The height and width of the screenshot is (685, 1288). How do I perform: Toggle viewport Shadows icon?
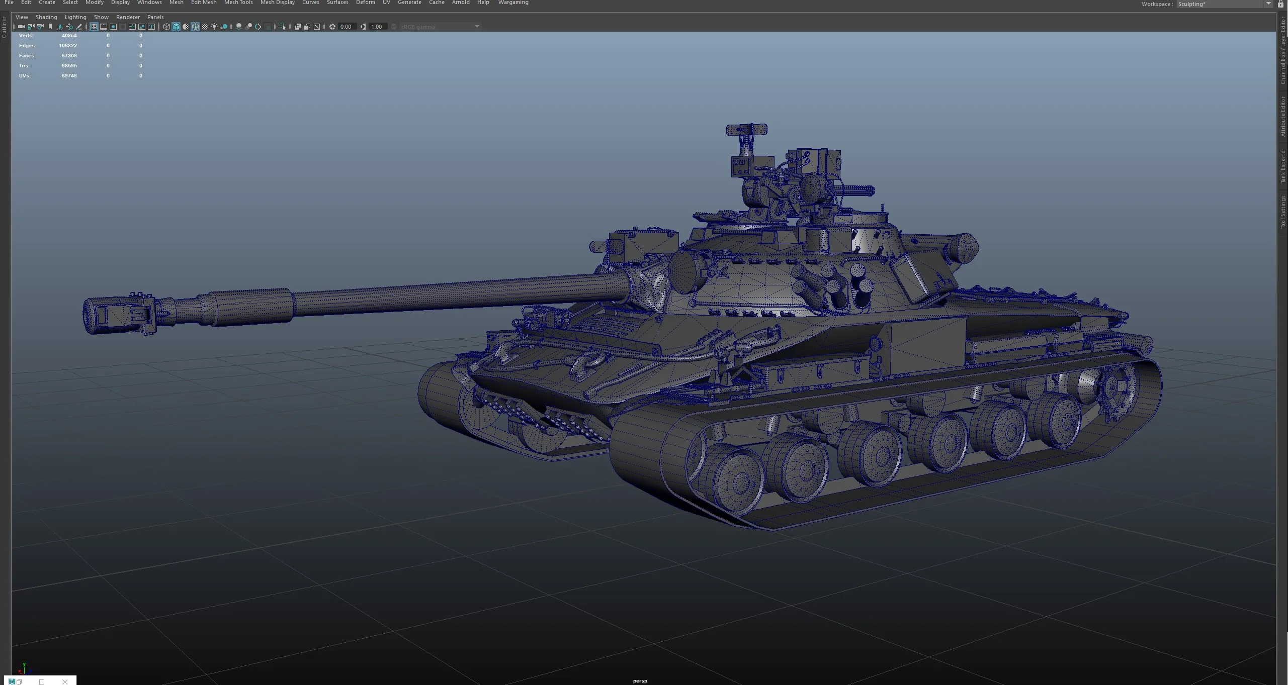coord(224,27)
